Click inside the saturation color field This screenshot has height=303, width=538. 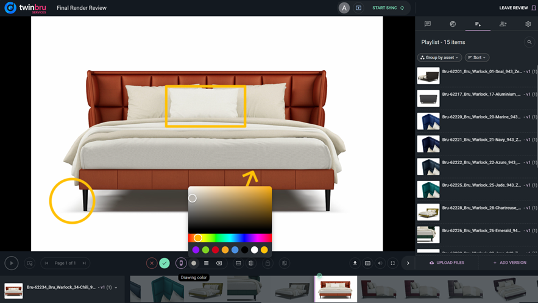230,210
